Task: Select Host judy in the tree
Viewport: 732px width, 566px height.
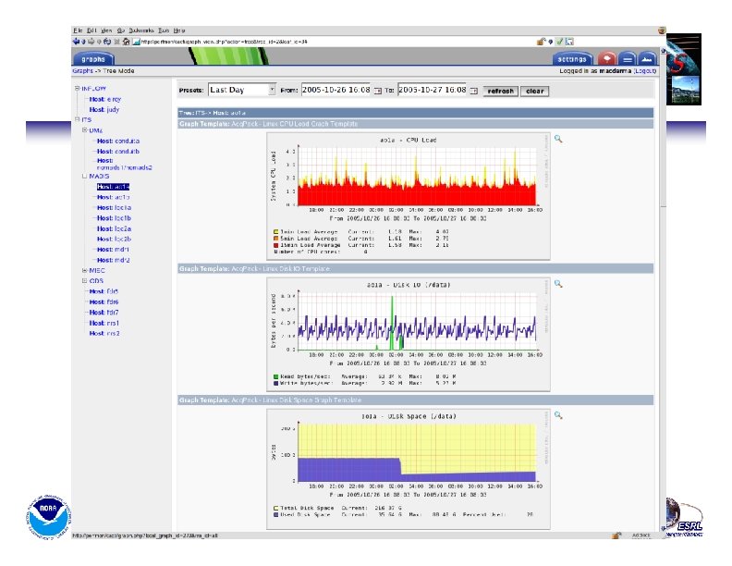Action: point(104,109)
